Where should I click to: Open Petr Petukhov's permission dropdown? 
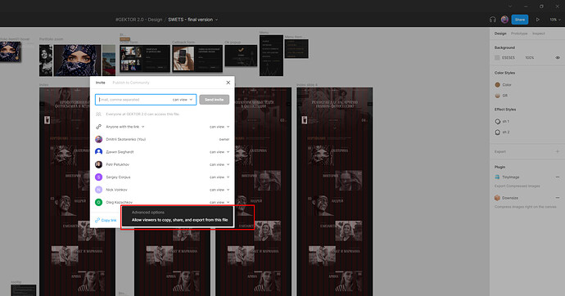219,164
